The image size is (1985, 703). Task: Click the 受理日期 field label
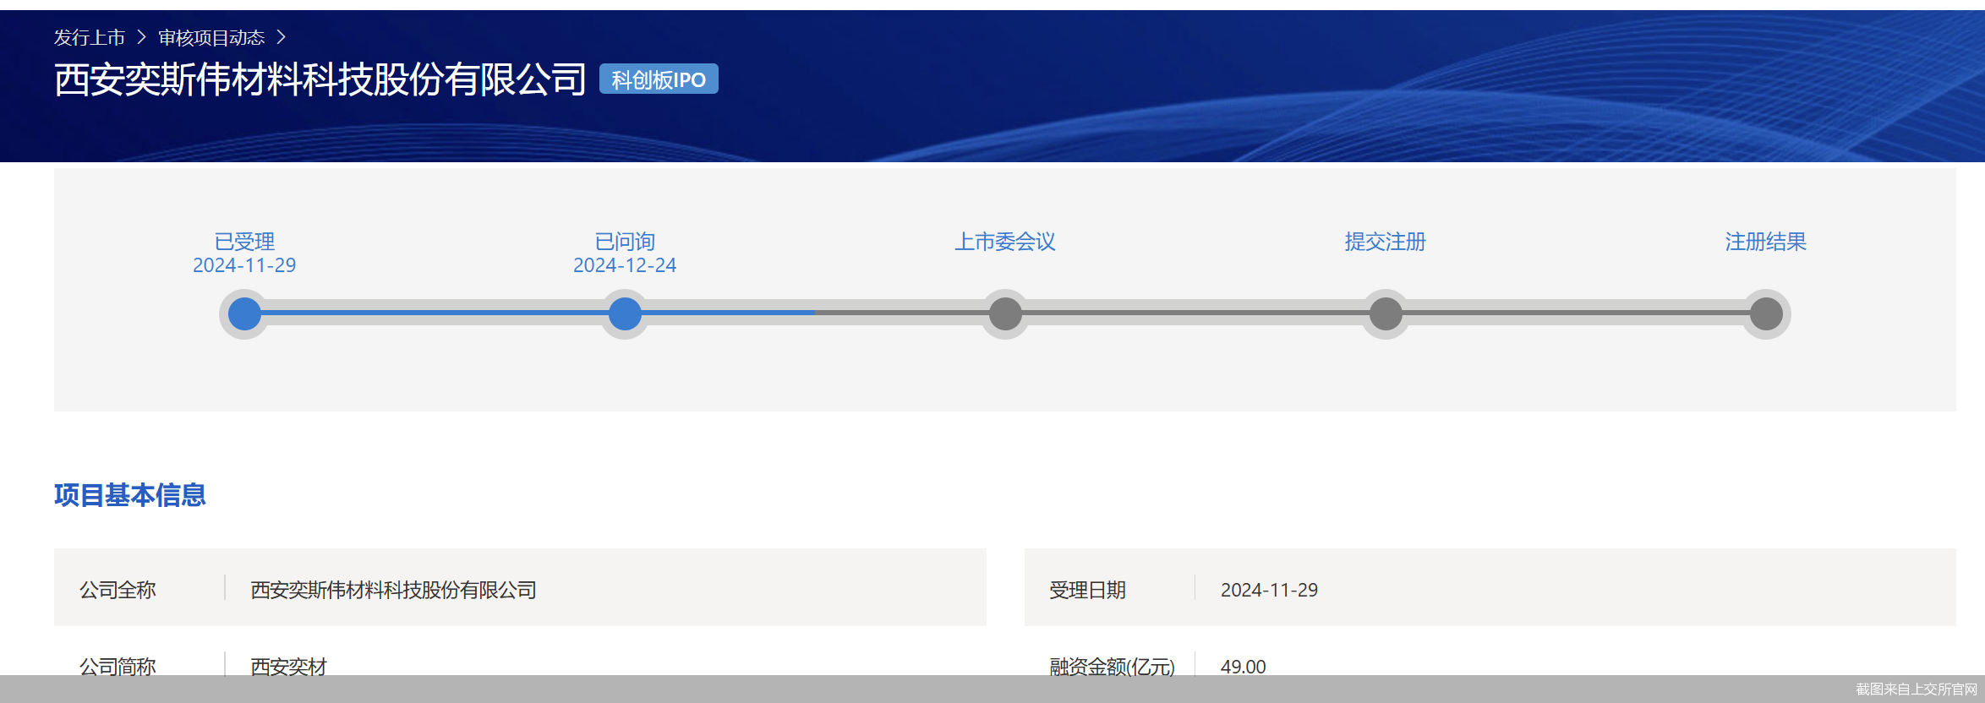(x=1087, y=590)
